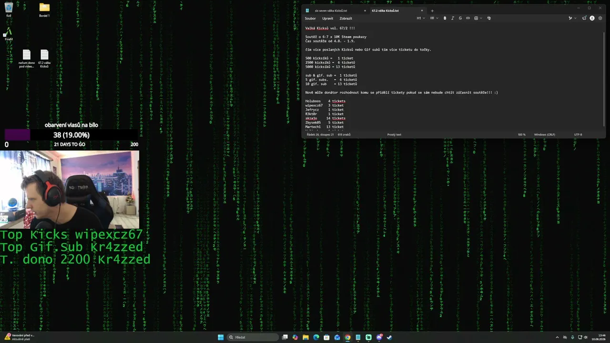Open Discord from the taskbar
This screenshot has width=610, height=343.
[379, 337]
